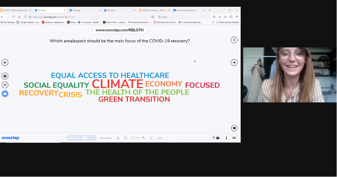
Task: Open the participants count indicator
Action: (x=216, y=138)
